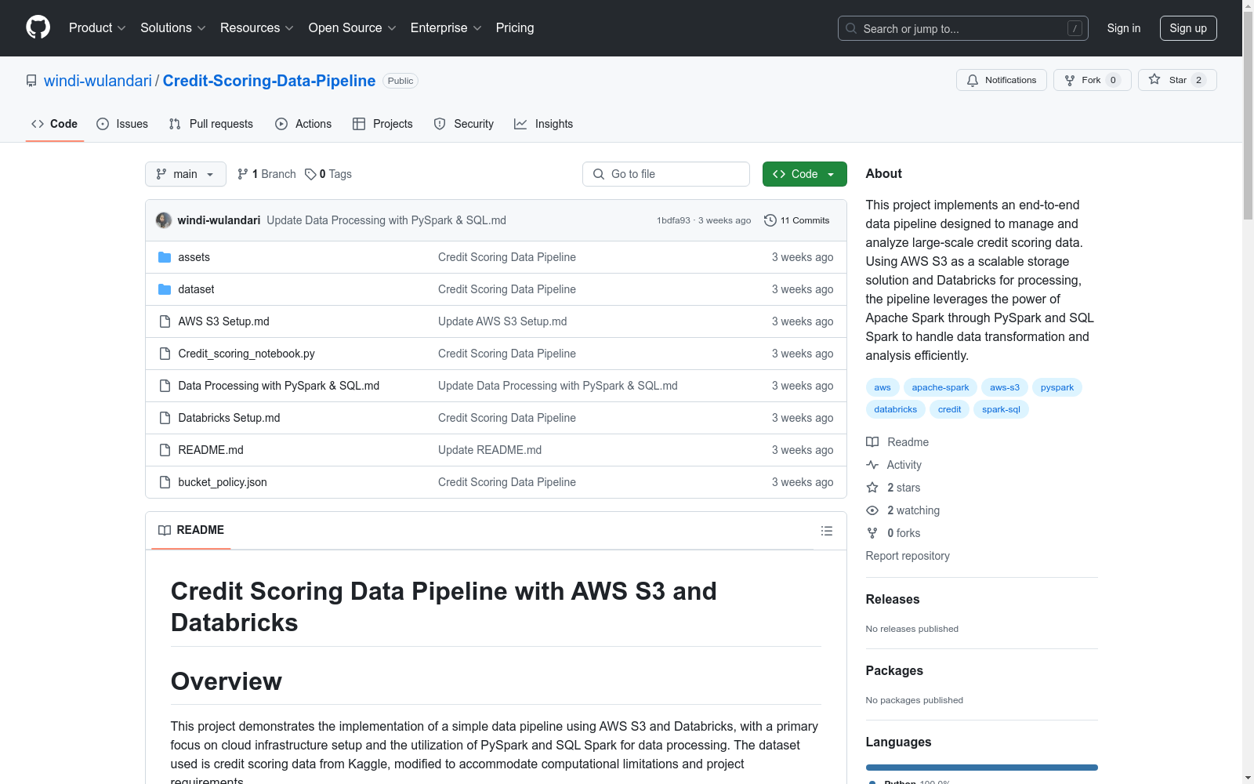Select the assets folder icon
This screenshot has height=784, width=1254.
point(163,256)
